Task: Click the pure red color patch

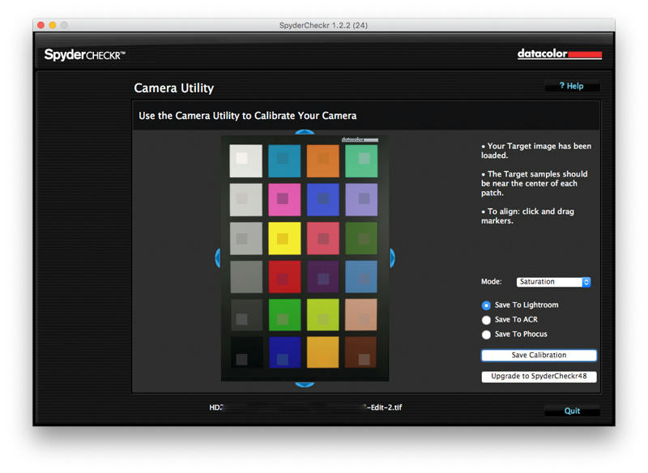Action: pyautogui.click(x=284, y=277)
